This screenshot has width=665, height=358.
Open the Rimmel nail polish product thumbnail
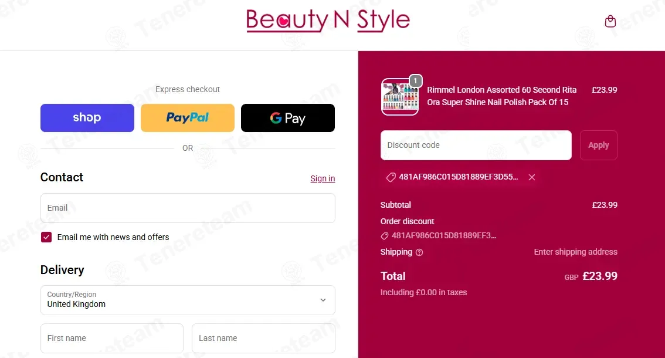399,97
